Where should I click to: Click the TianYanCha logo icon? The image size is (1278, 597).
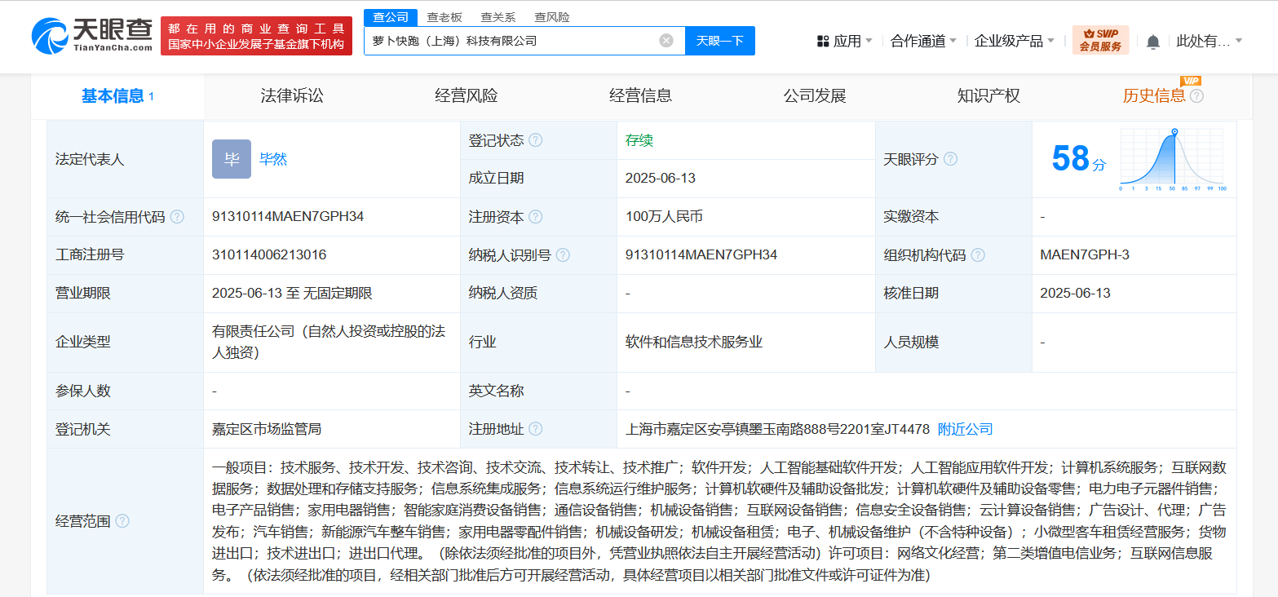coord(51,36)
